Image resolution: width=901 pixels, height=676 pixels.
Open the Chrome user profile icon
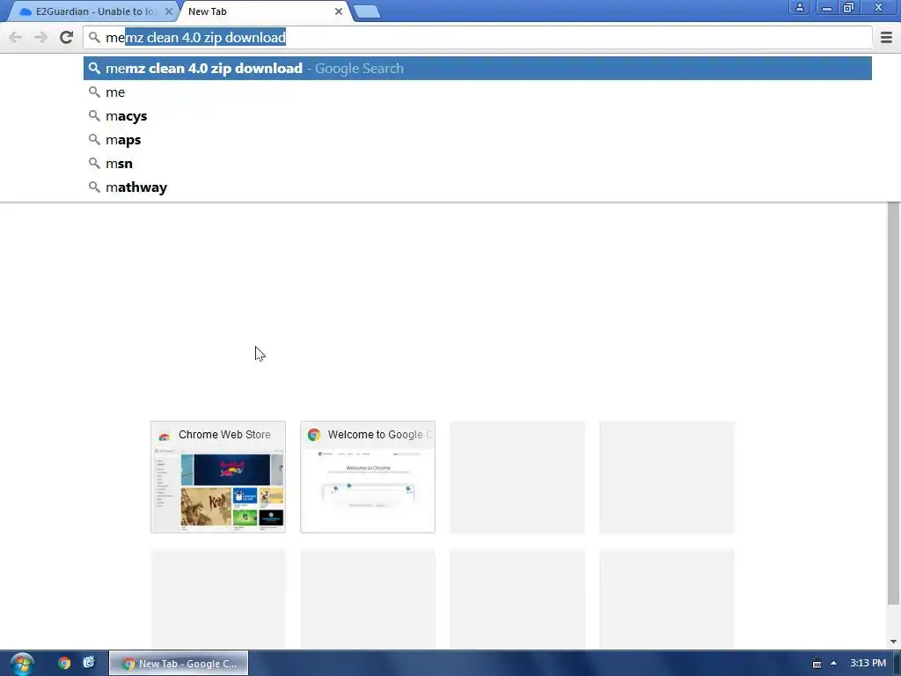pos(799,7)
